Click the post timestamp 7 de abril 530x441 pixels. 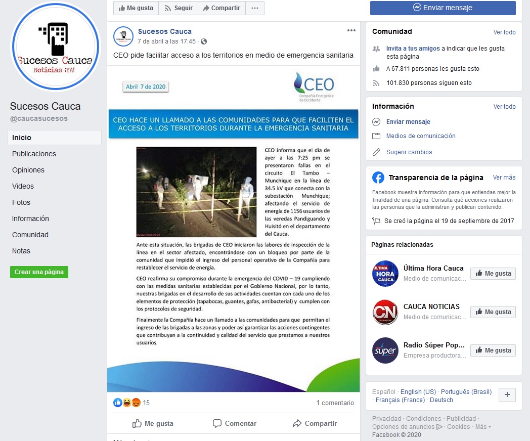pos(167,41)
